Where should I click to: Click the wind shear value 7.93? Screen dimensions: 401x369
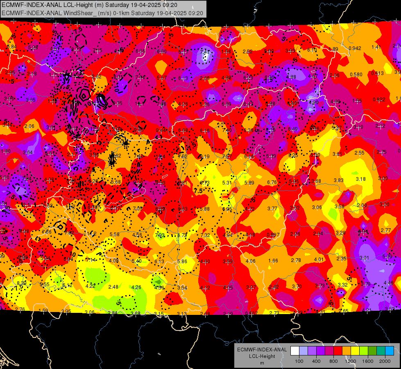(160, 235)
